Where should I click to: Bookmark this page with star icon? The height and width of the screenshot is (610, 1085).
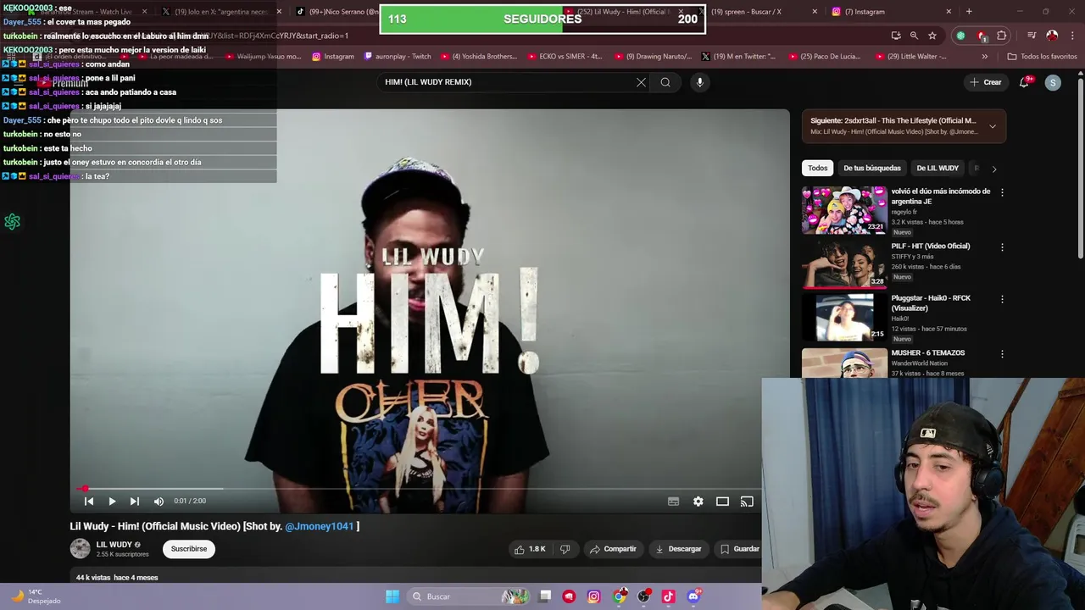click(932, 36)
